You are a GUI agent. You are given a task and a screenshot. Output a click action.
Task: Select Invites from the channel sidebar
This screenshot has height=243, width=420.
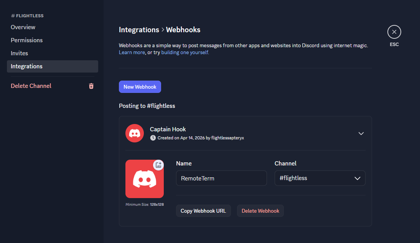[19, 53]
